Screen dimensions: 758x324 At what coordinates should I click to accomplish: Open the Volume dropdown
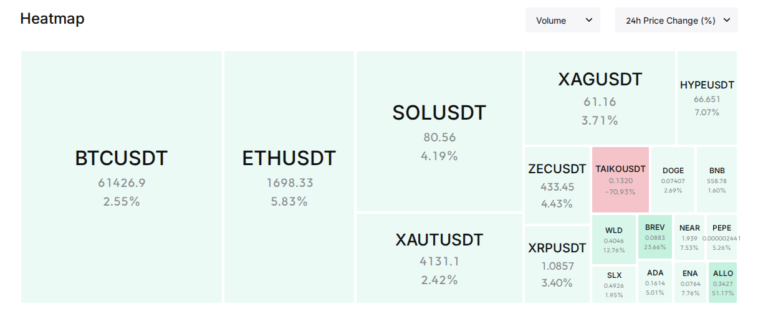pos(563,21)
